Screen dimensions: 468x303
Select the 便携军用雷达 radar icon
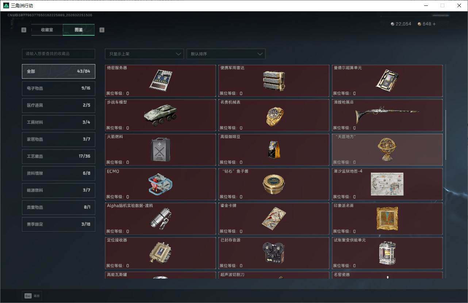tap(273, 80)
